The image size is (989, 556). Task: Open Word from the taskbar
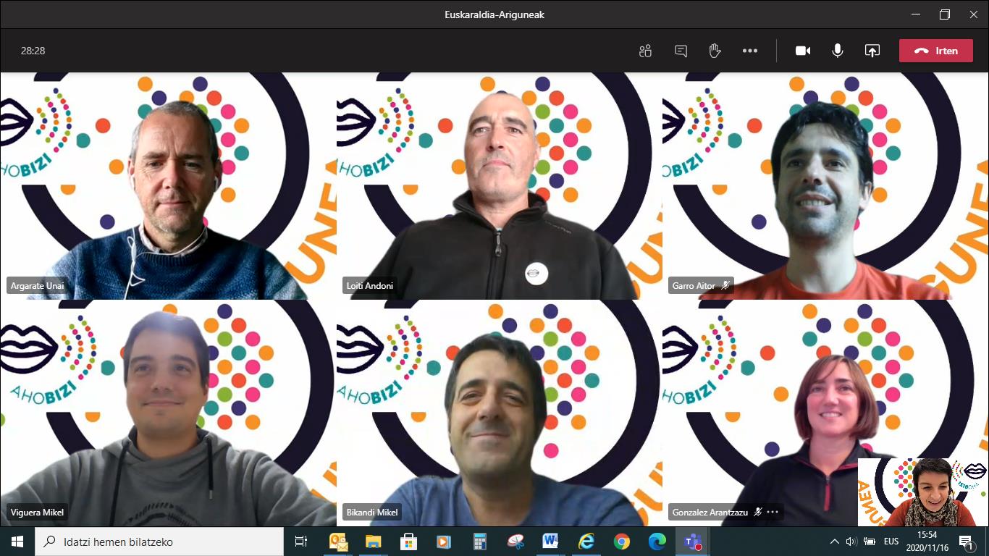pyautogui.click(x=550, y=542)
